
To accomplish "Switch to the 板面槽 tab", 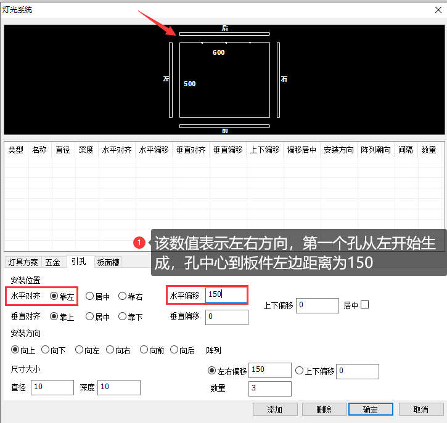I will (109, 262).
